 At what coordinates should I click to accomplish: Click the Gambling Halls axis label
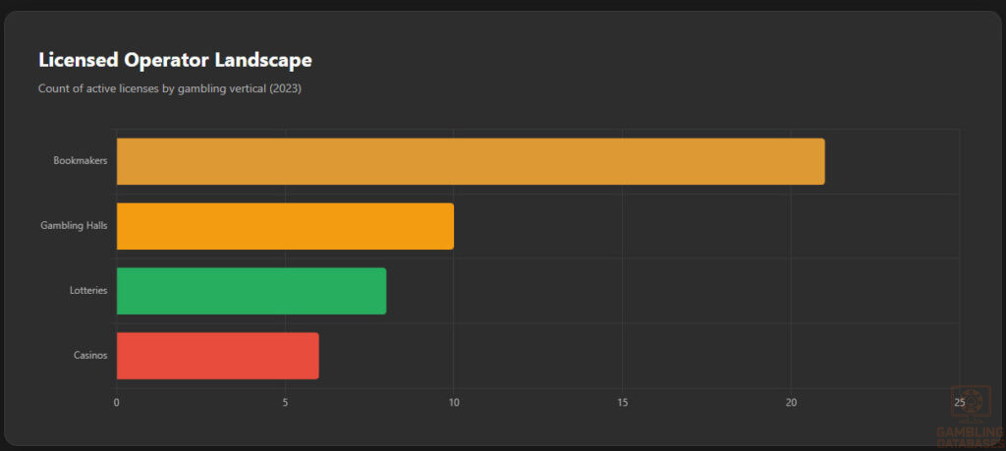click(x=74, y=226)
